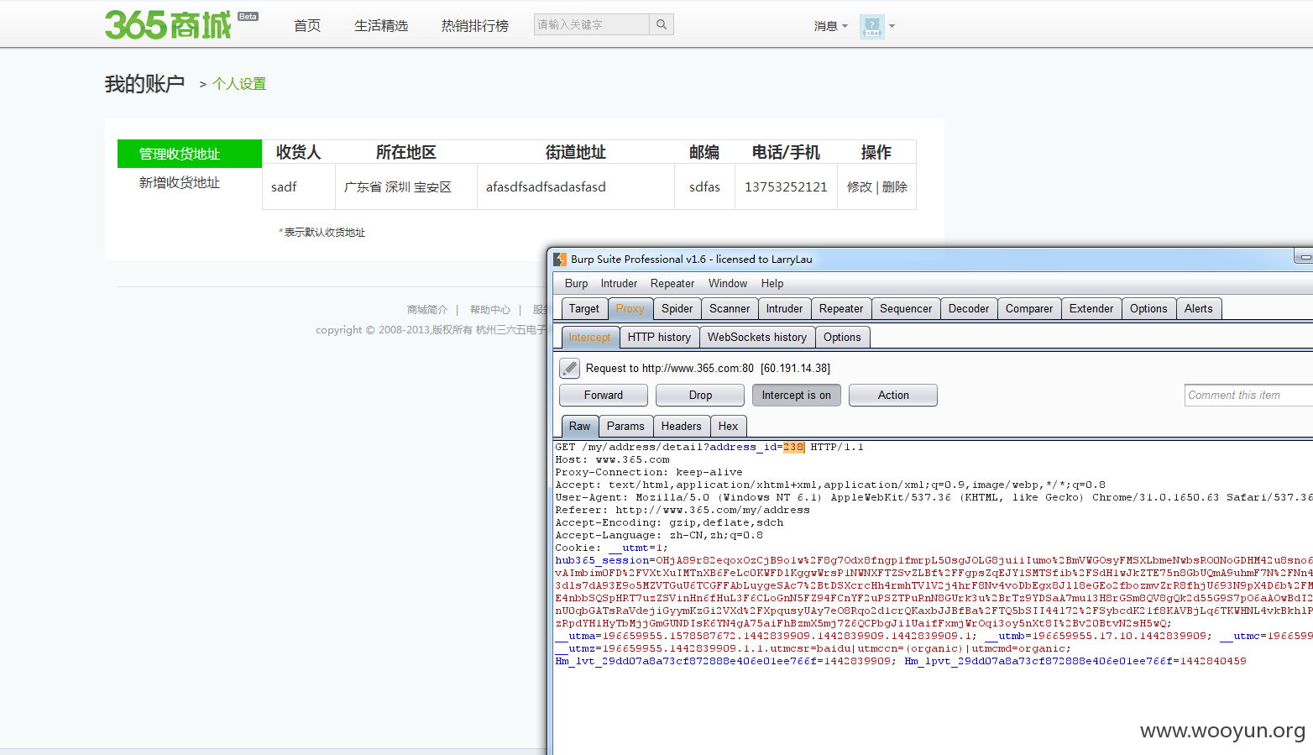Screen dimensions: 1313x755
Task: Switch to the Extender tab
Action: tap(1091, 309)
